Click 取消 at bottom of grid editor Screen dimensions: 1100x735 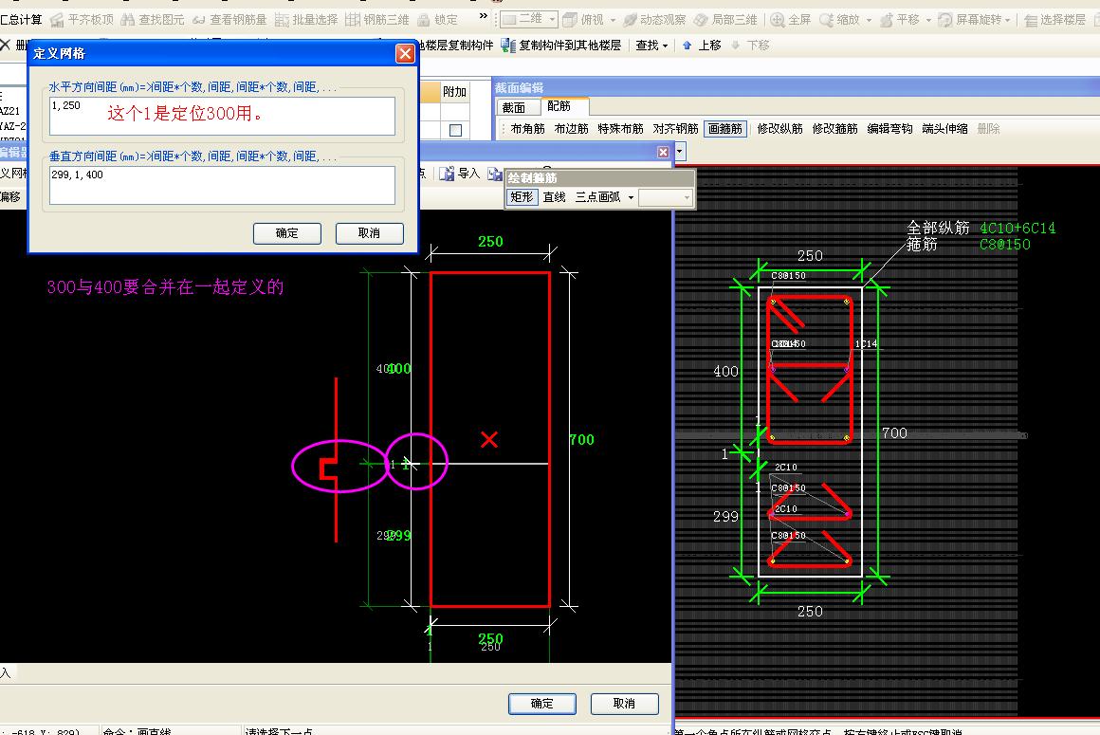(x=624, y=704)
